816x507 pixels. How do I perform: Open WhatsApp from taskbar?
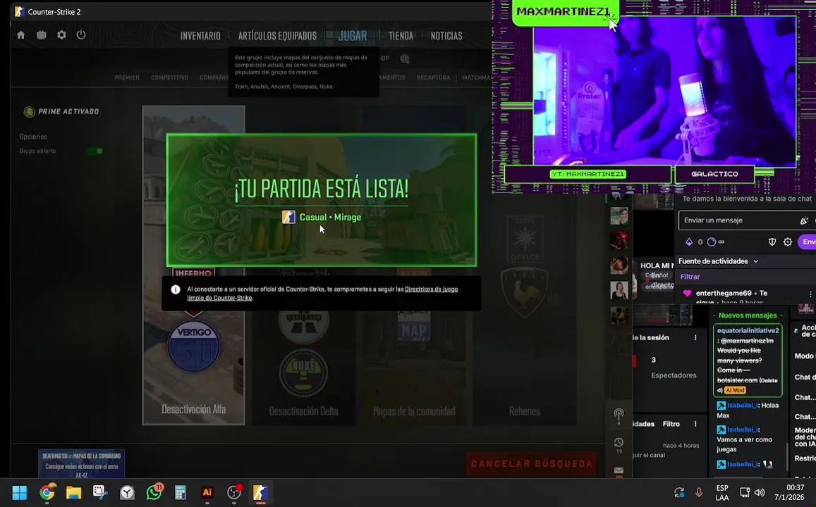pyautogui.click(x=154, y=492)
